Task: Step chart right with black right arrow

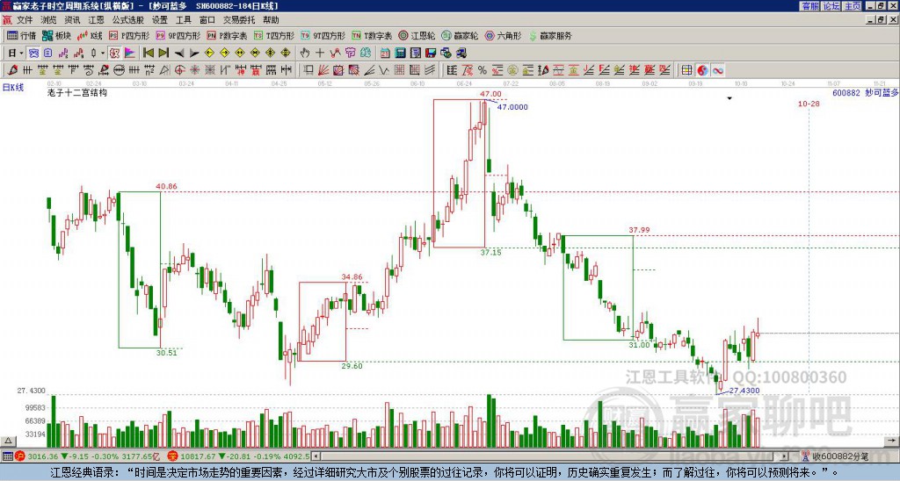Action: 194,54
